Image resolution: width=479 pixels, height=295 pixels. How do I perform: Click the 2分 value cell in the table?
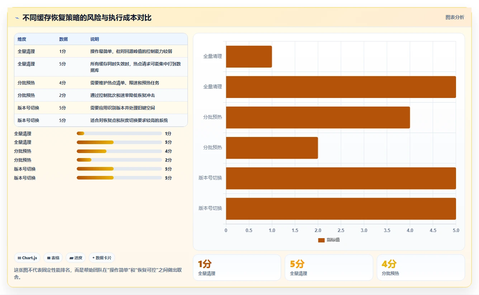click(x=62, y=95)
